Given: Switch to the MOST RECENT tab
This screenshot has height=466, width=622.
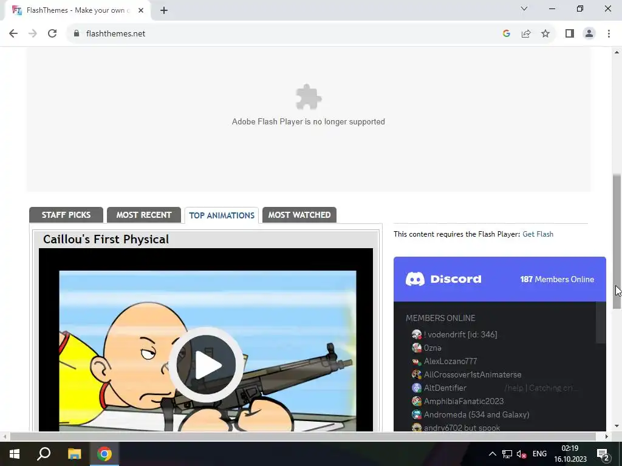Looking at the screenshot, I should coord(144,215).
